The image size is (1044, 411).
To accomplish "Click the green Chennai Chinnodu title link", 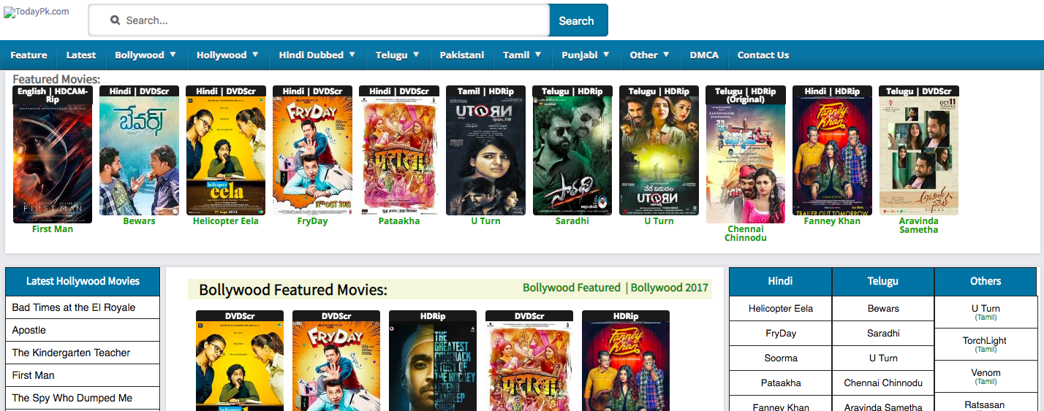I will [745, 234].
